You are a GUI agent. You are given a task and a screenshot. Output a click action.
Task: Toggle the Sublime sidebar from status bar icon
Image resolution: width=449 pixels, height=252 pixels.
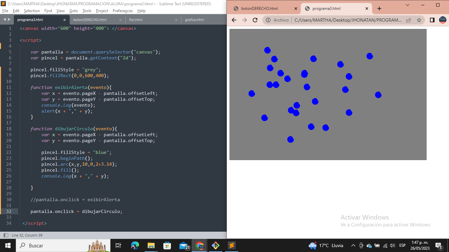coord(6,235)
